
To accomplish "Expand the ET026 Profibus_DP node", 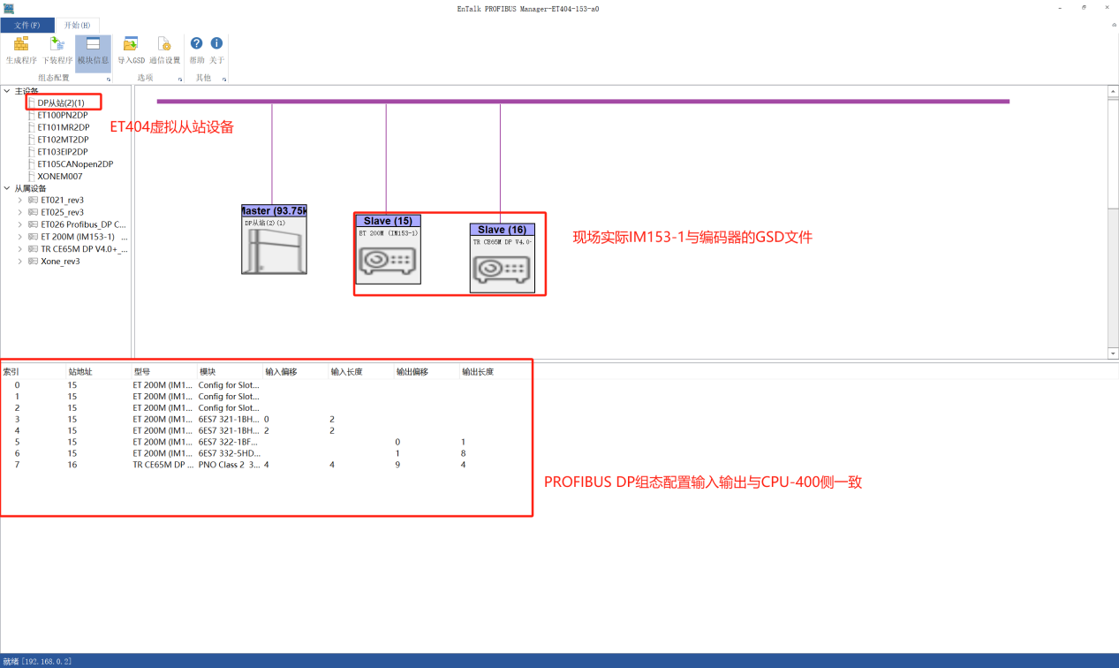I will tap(19, 224).
